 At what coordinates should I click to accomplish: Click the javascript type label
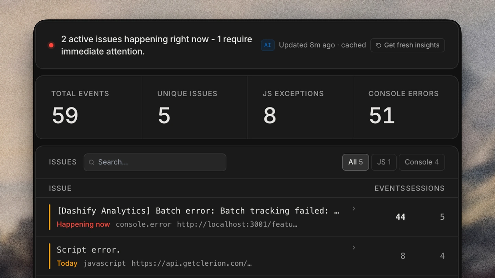[x=104, y=263]
